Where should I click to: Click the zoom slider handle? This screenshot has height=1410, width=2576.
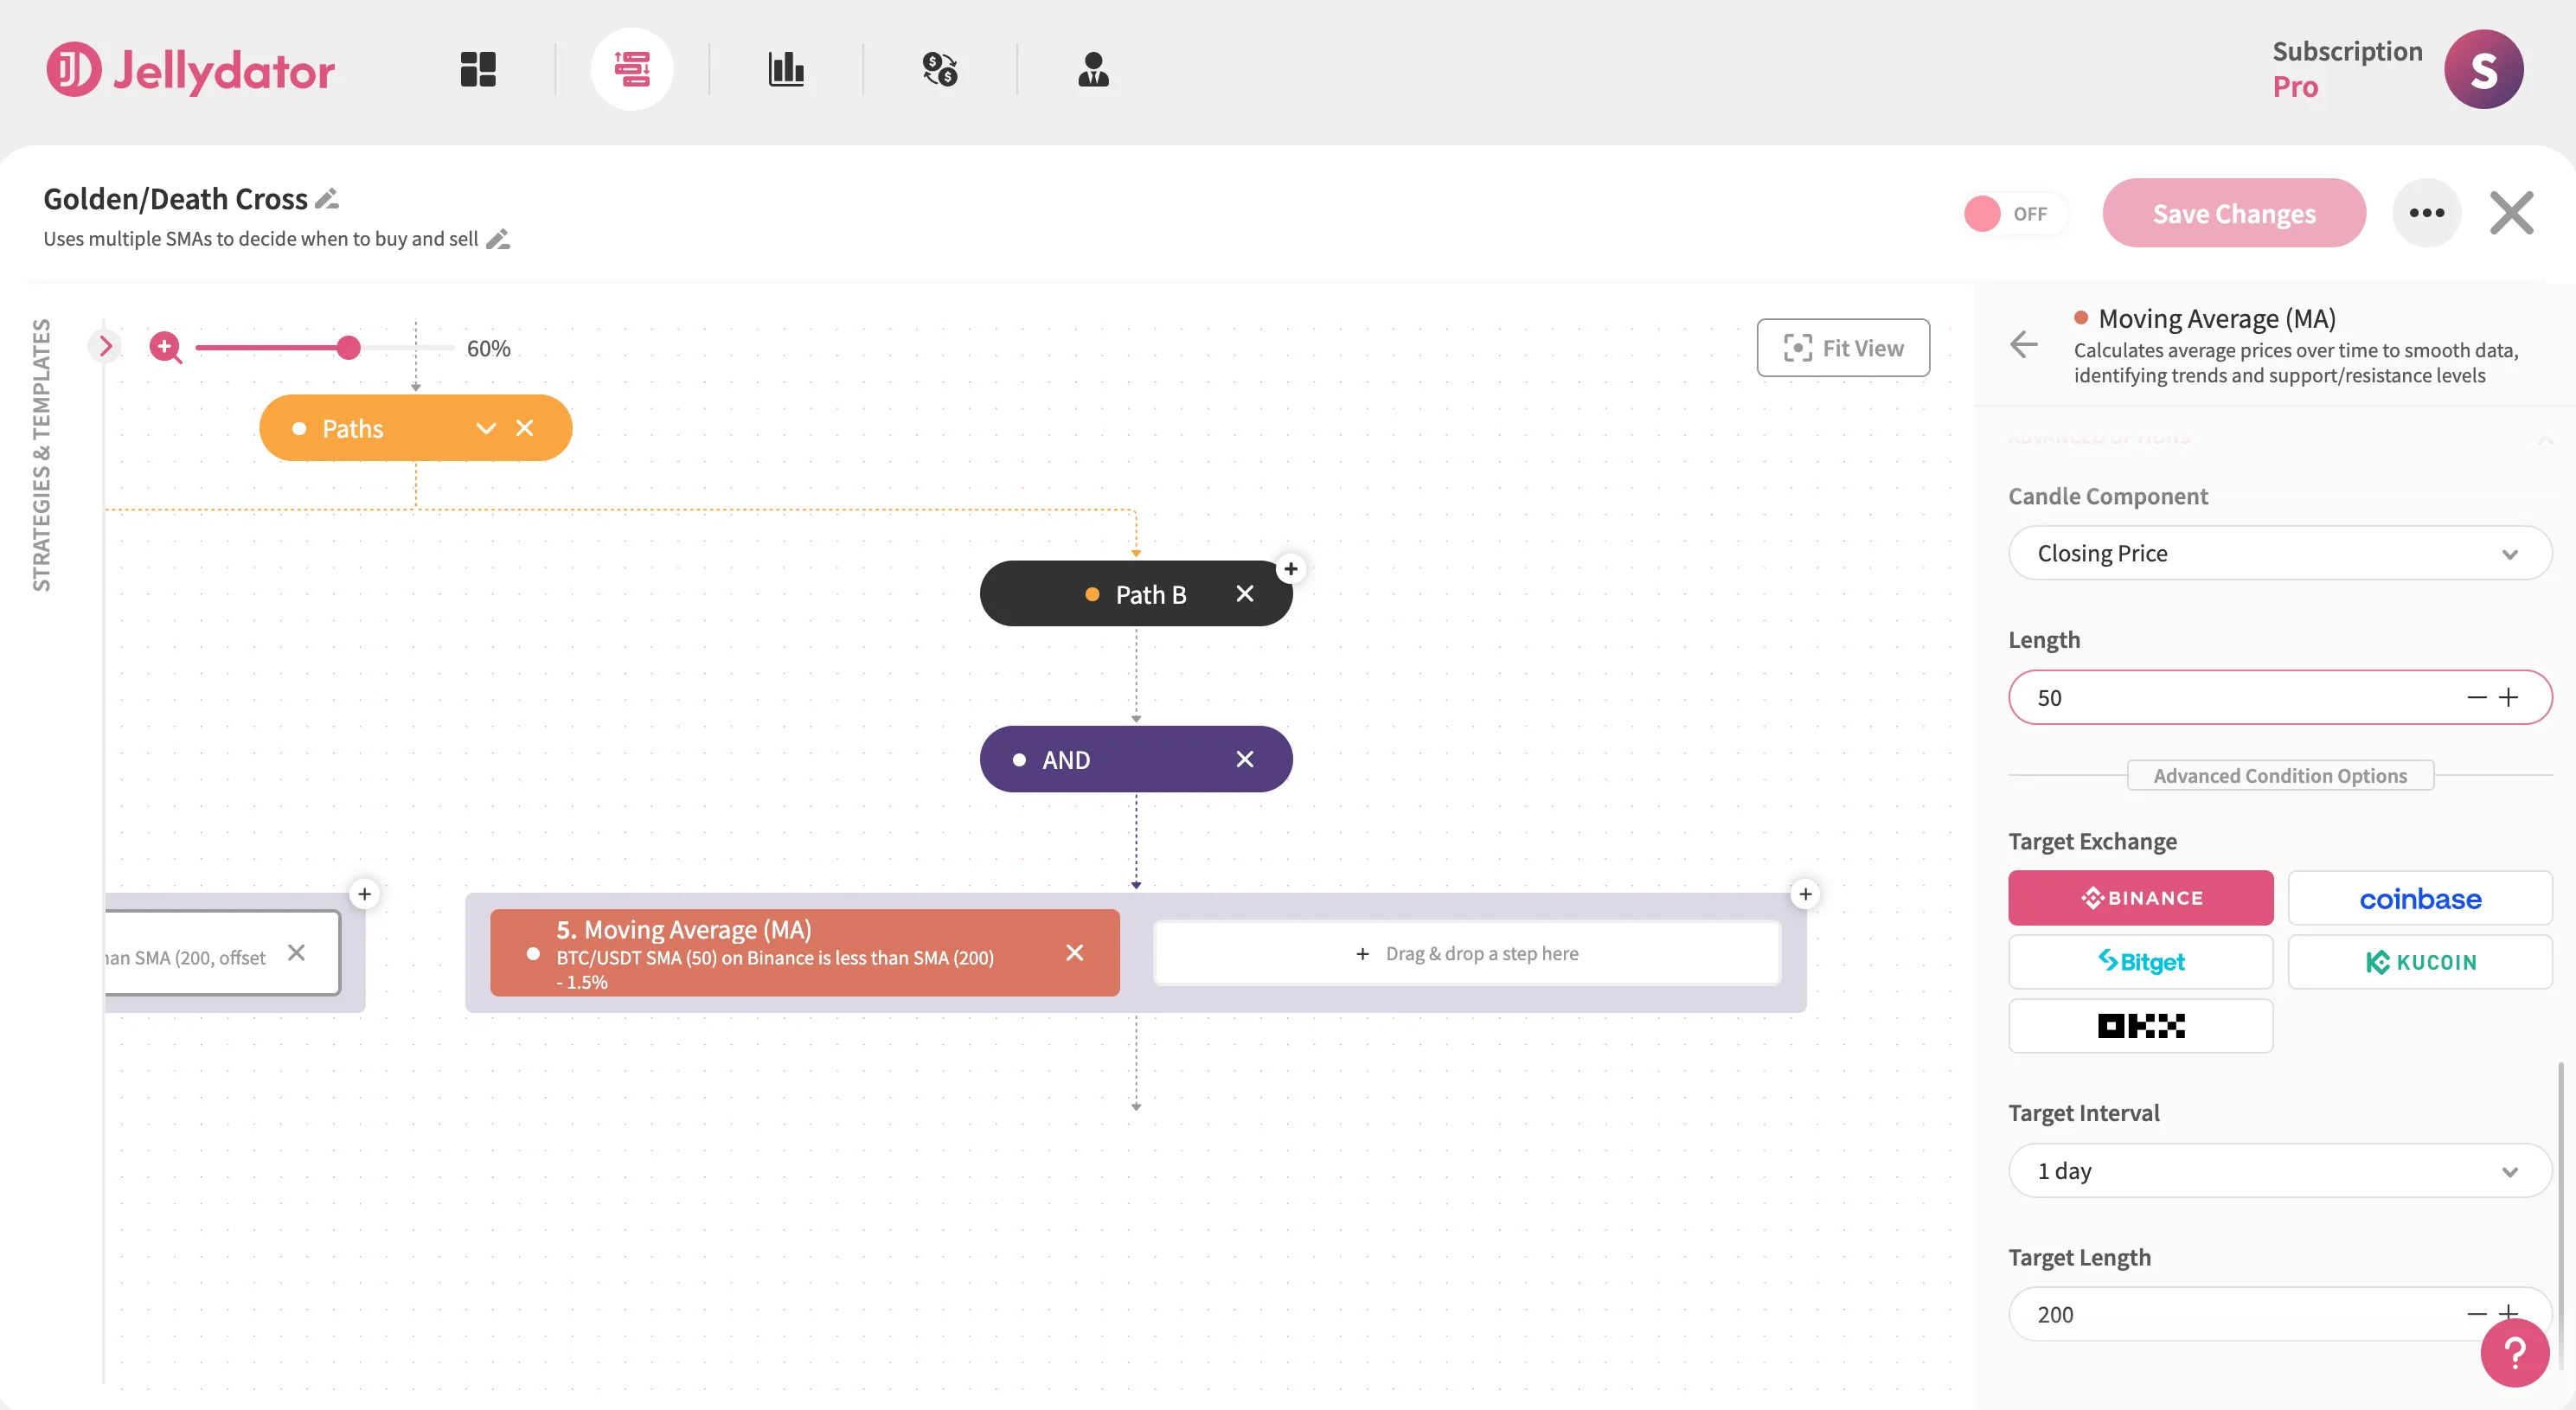click(x=348, y=347)
